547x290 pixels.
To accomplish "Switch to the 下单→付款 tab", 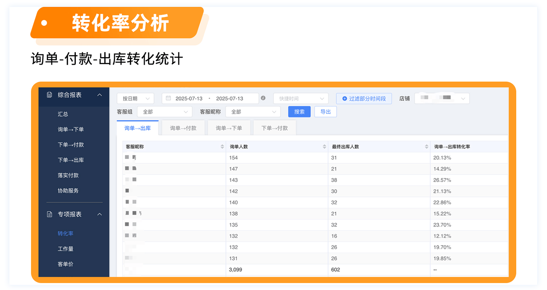I will [274, 128].
